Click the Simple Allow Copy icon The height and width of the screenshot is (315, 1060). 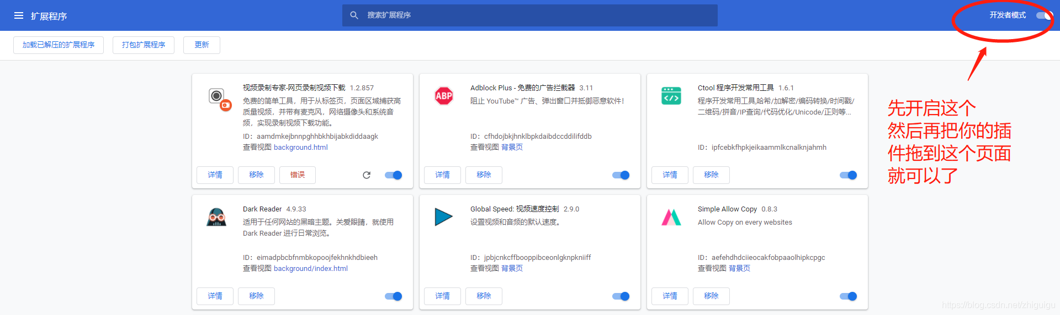671,217
